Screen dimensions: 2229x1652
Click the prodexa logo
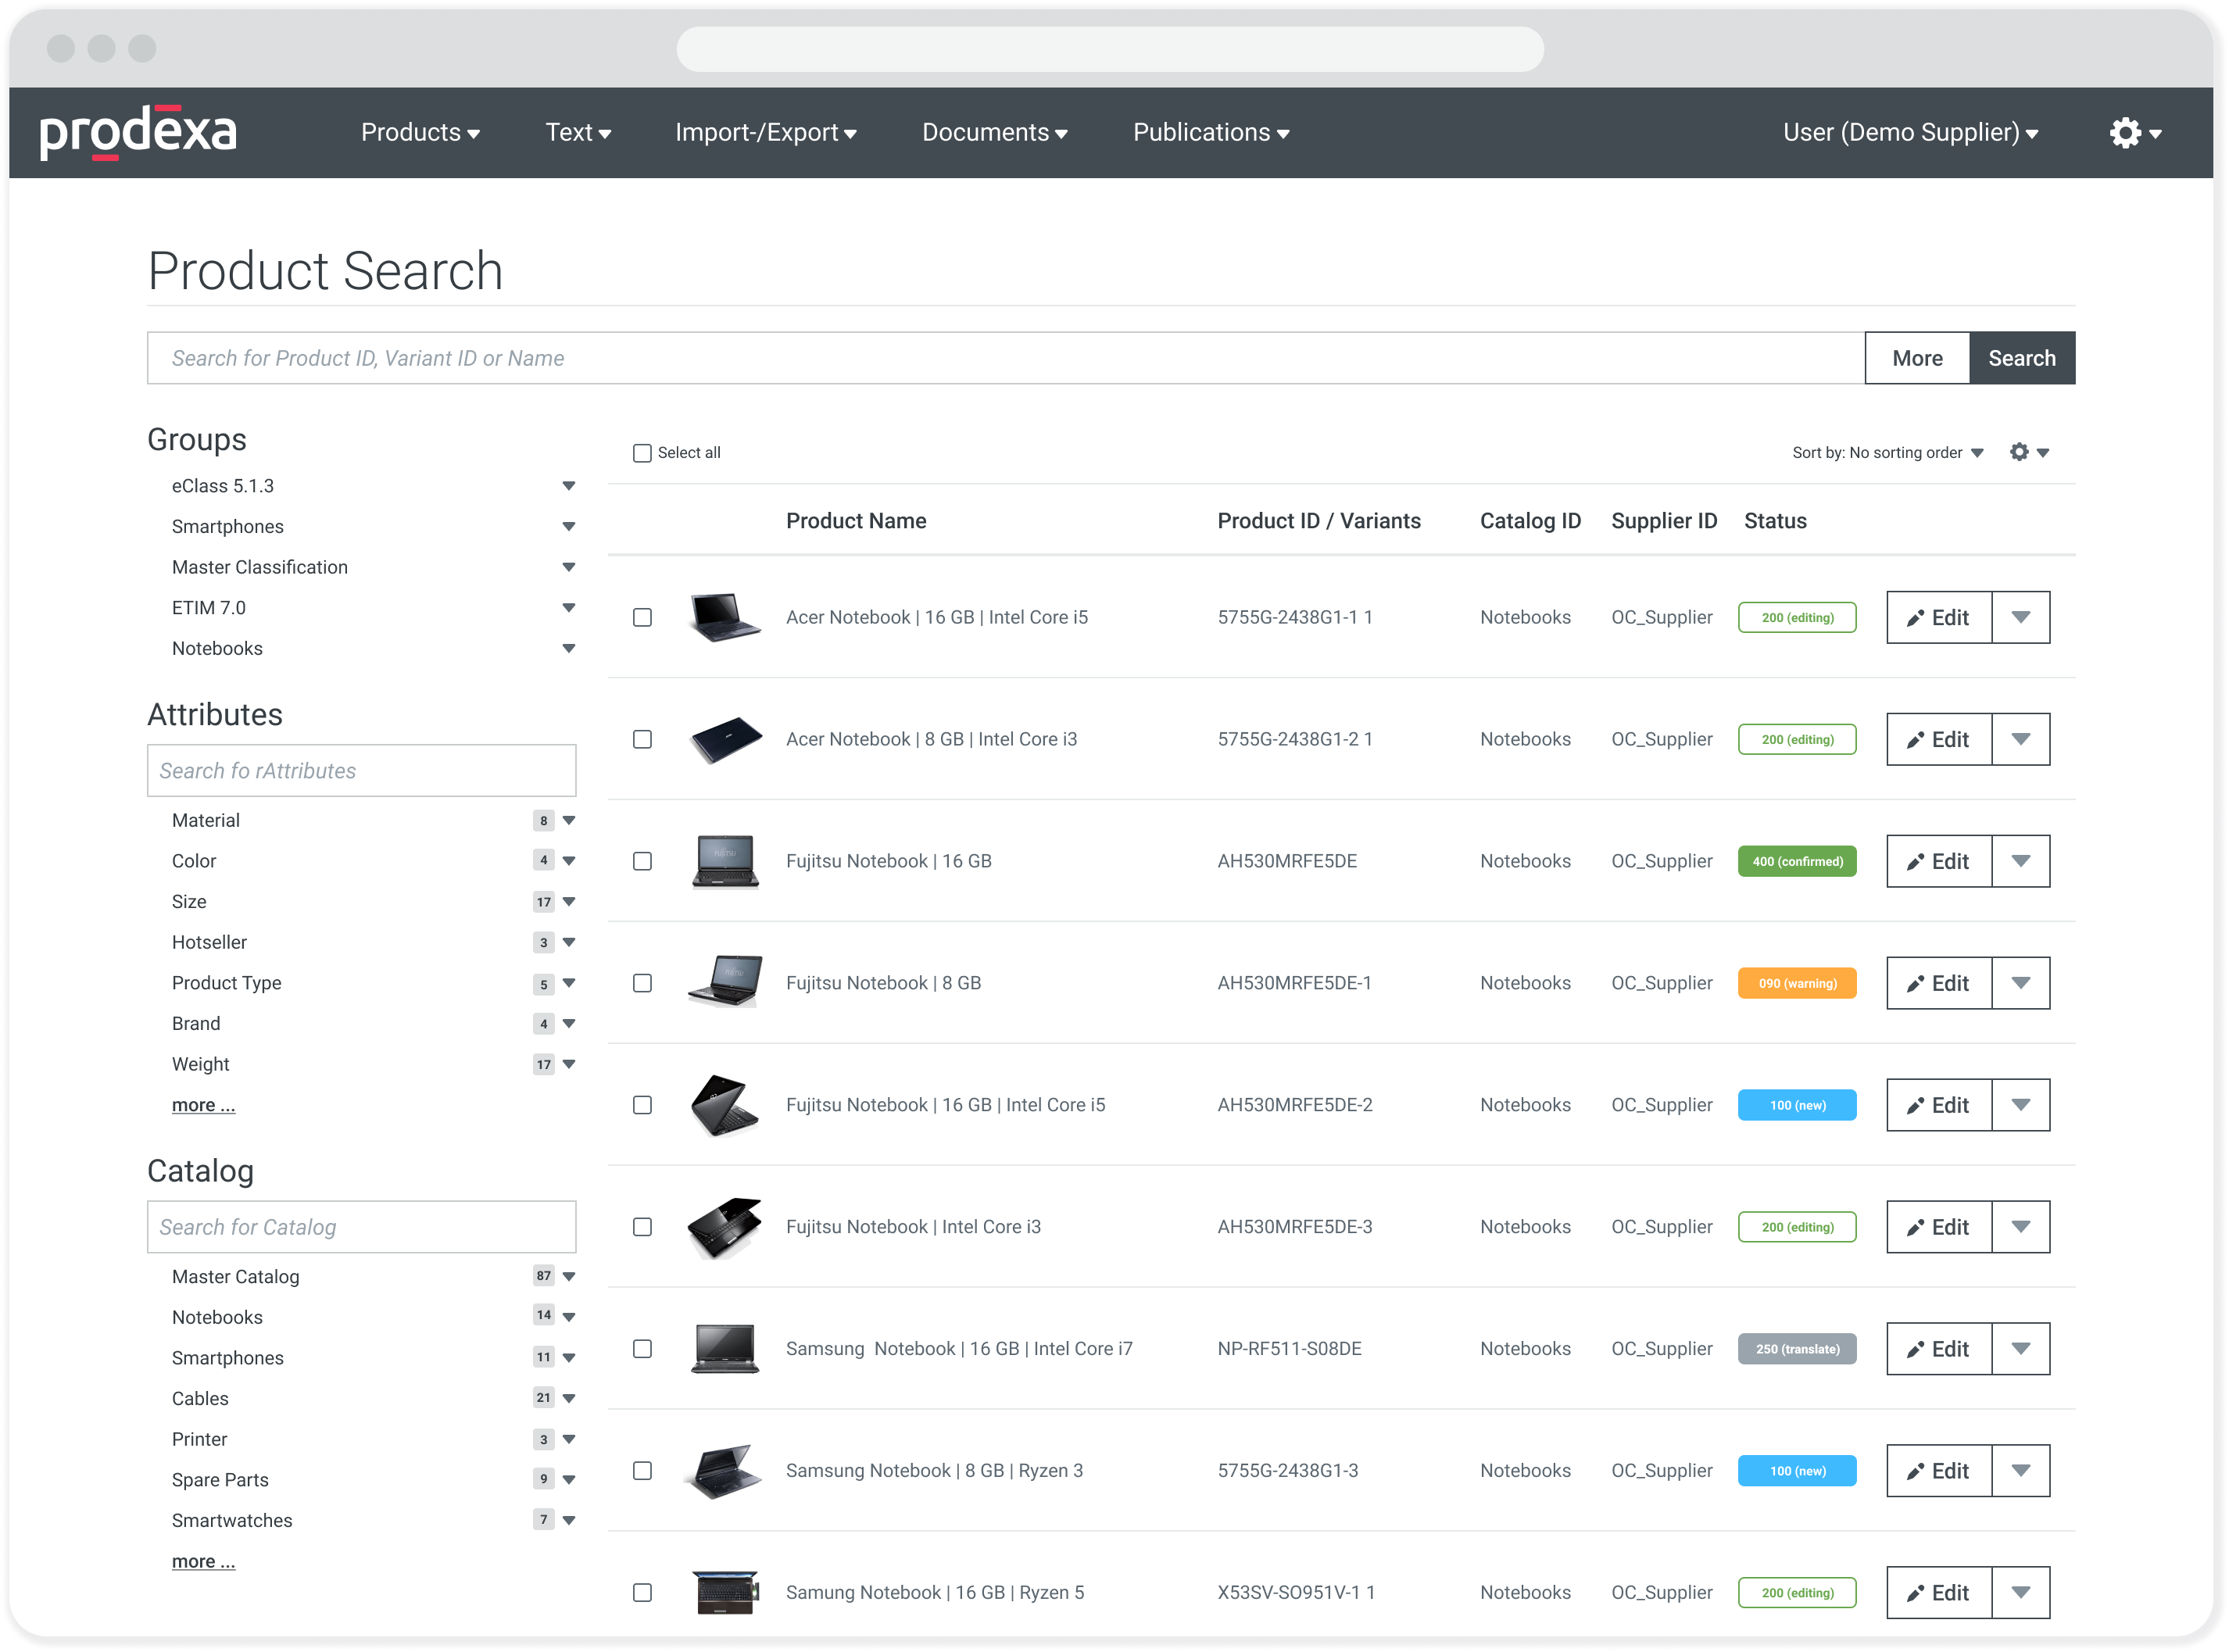coord(138,132)
